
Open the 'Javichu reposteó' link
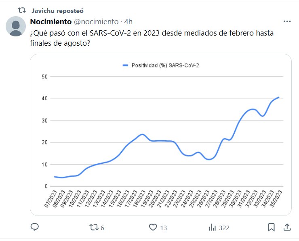[58, 10]
